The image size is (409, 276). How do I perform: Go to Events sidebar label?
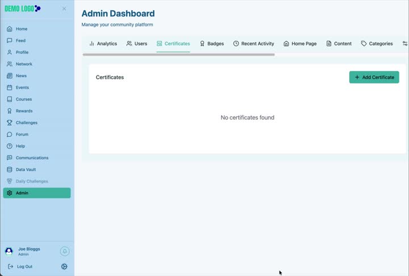pyautogui.click(x=22, y=87)
